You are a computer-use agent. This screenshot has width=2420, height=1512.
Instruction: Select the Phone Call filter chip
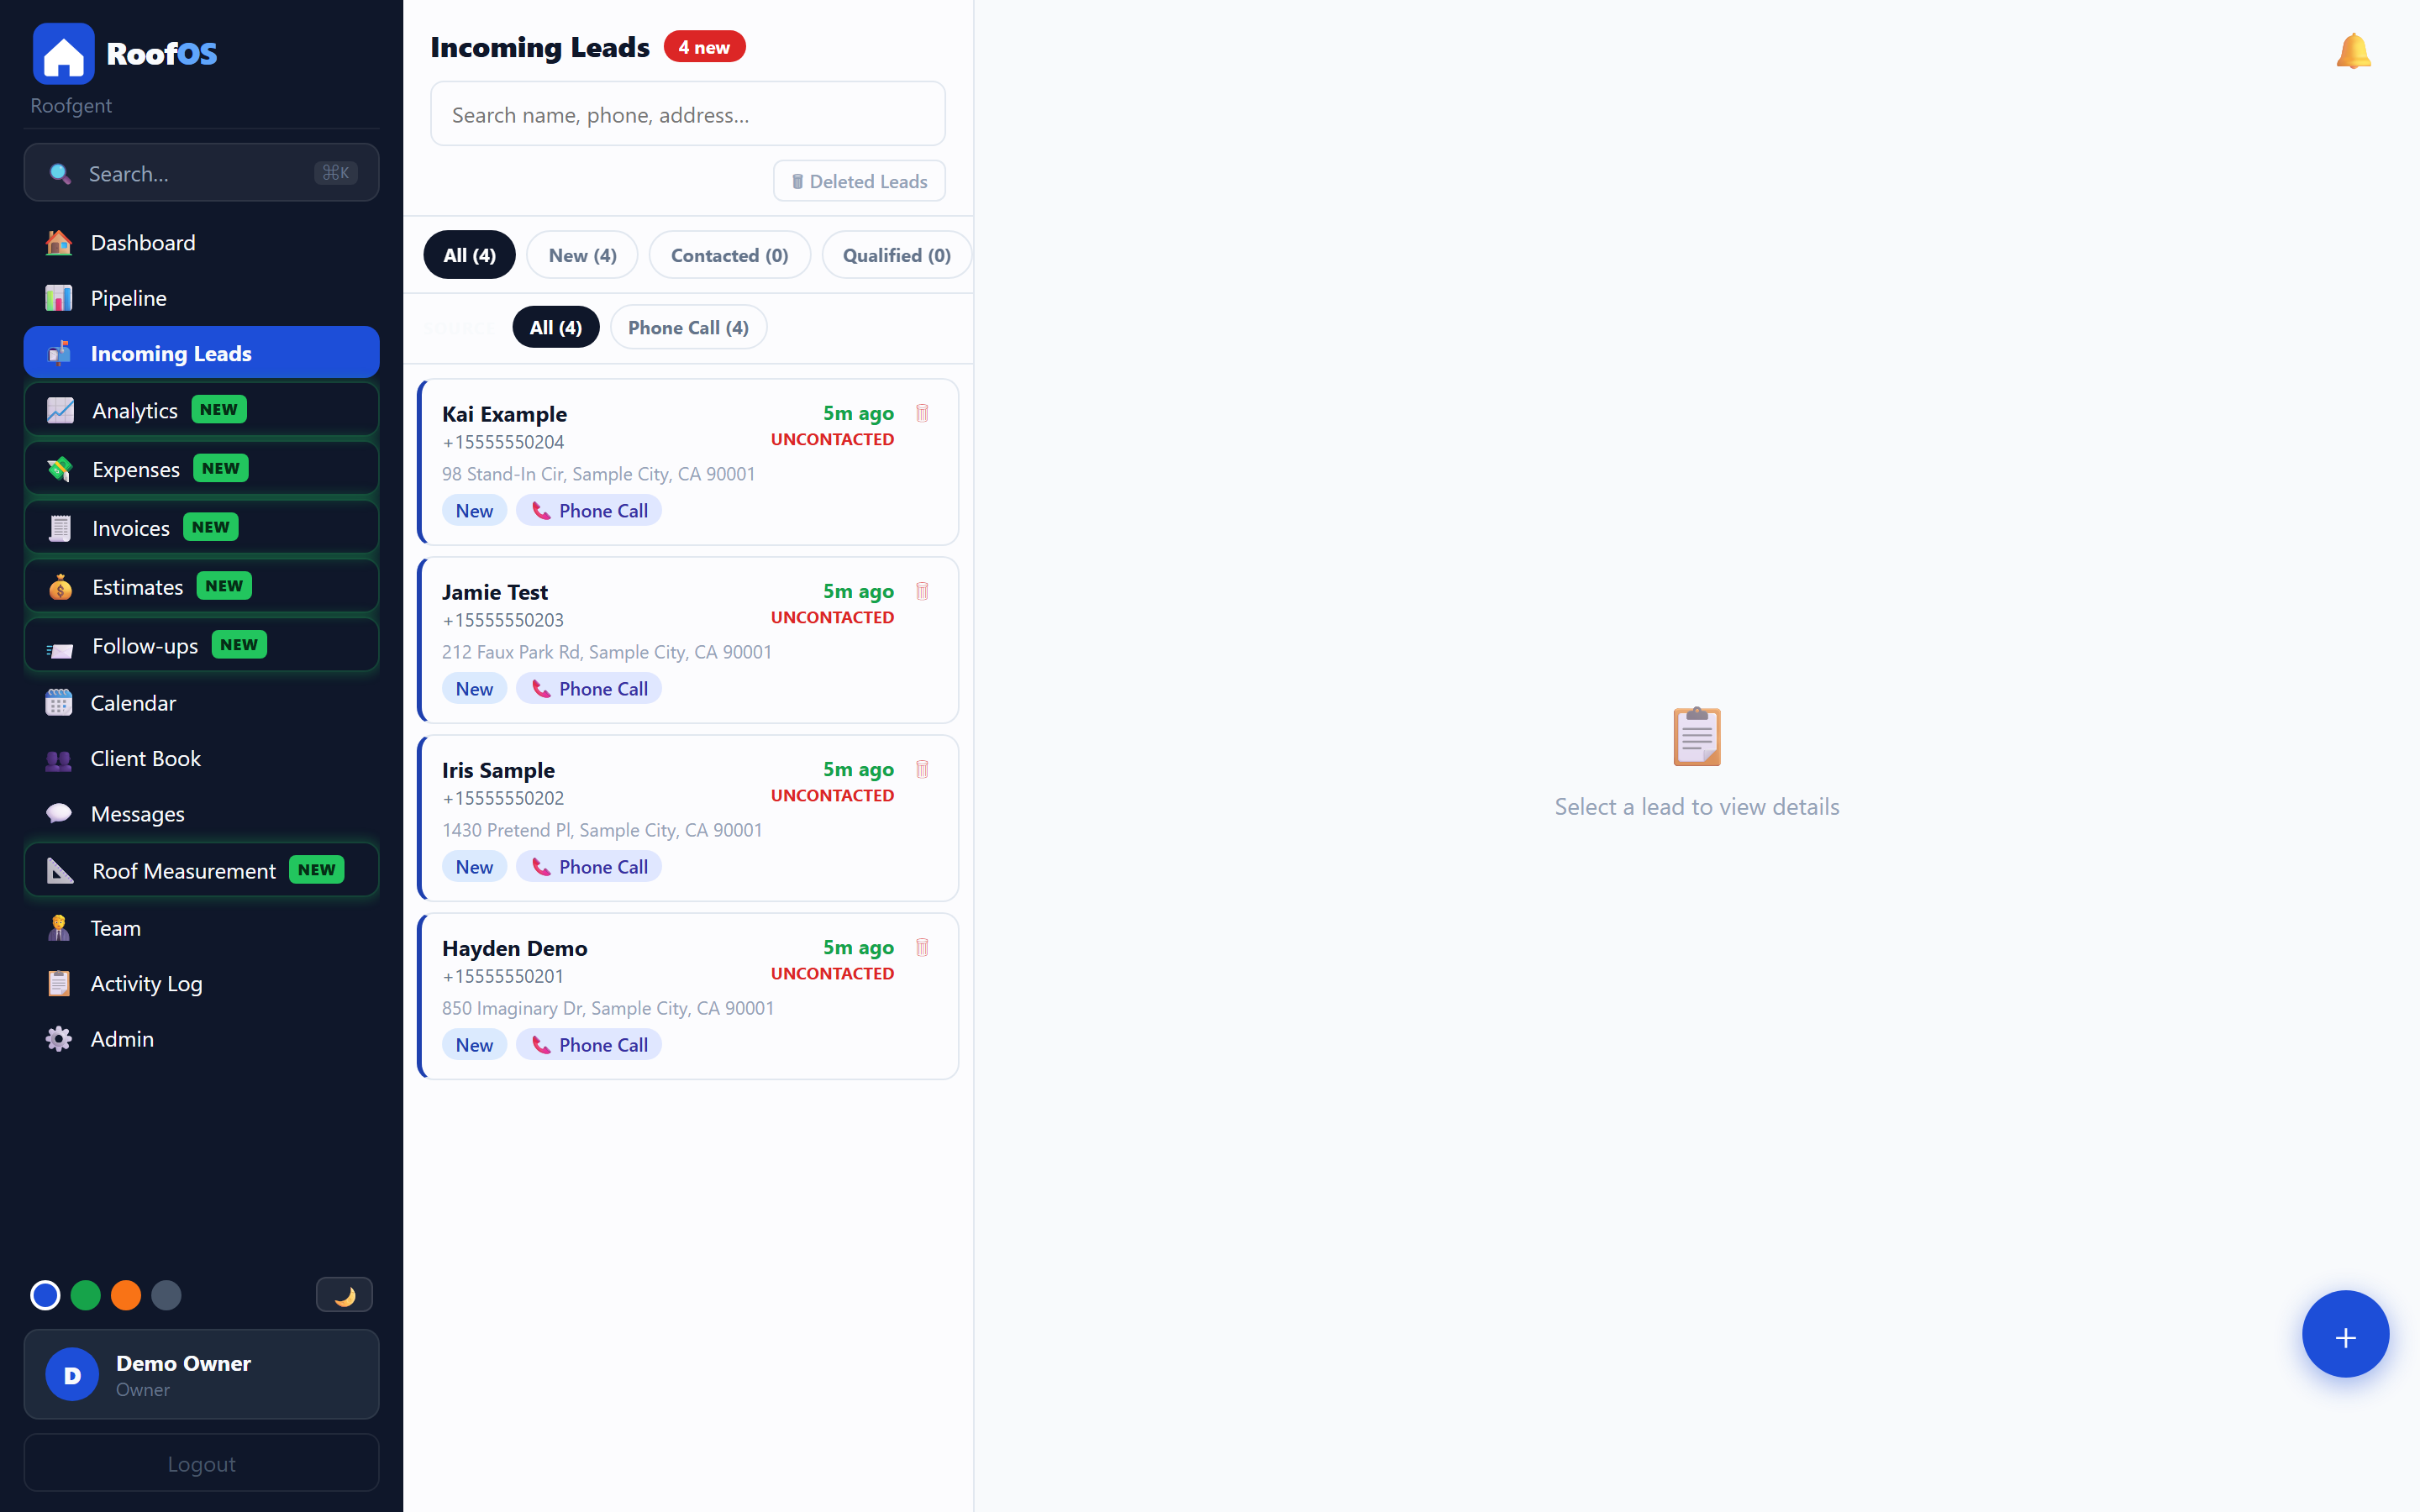pos(688,327)
